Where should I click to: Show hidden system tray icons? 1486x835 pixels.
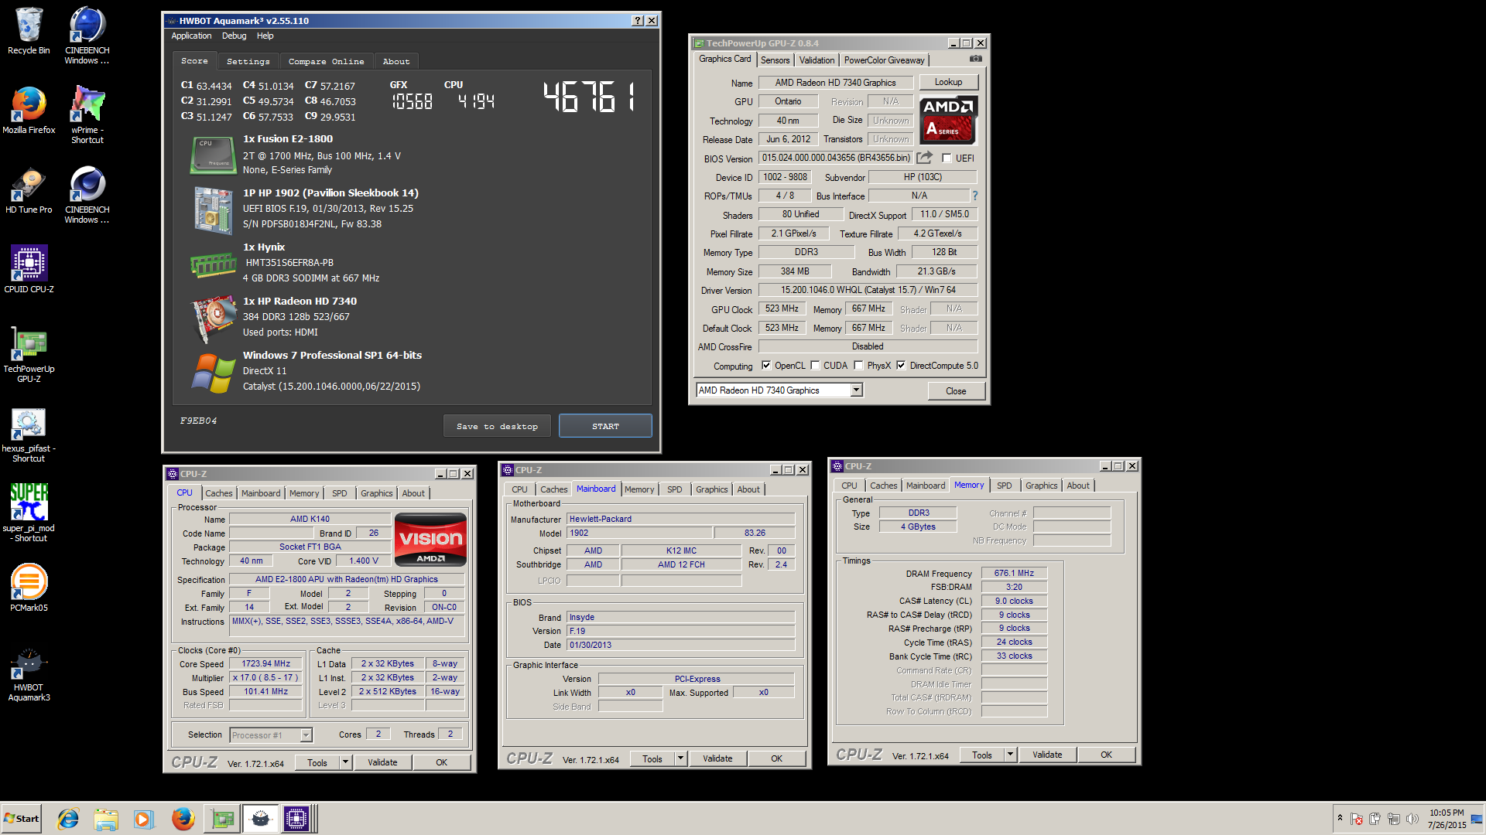pos(1340,819)
